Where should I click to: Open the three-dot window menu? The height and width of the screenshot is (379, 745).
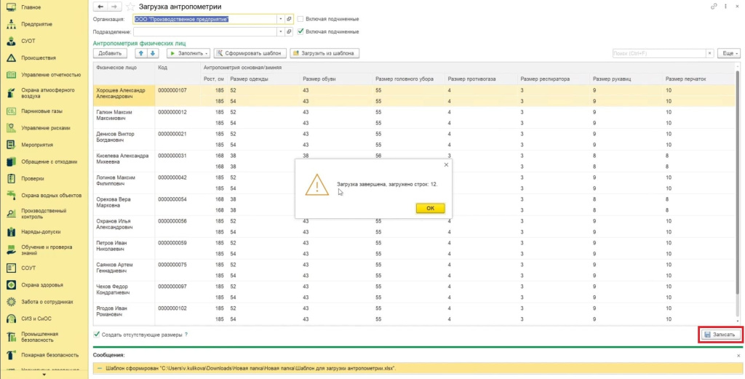[x=726, y=7]
